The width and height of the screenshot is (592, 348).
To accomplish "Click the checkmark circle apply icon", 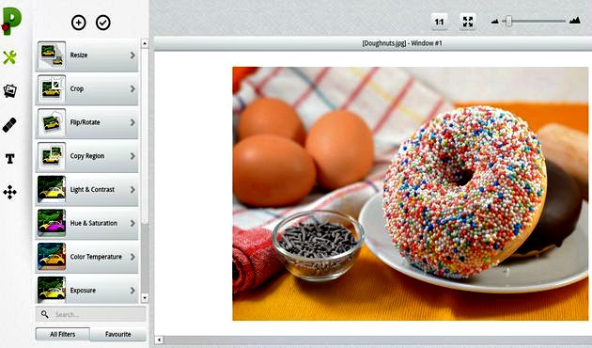I will click(103, 23).
